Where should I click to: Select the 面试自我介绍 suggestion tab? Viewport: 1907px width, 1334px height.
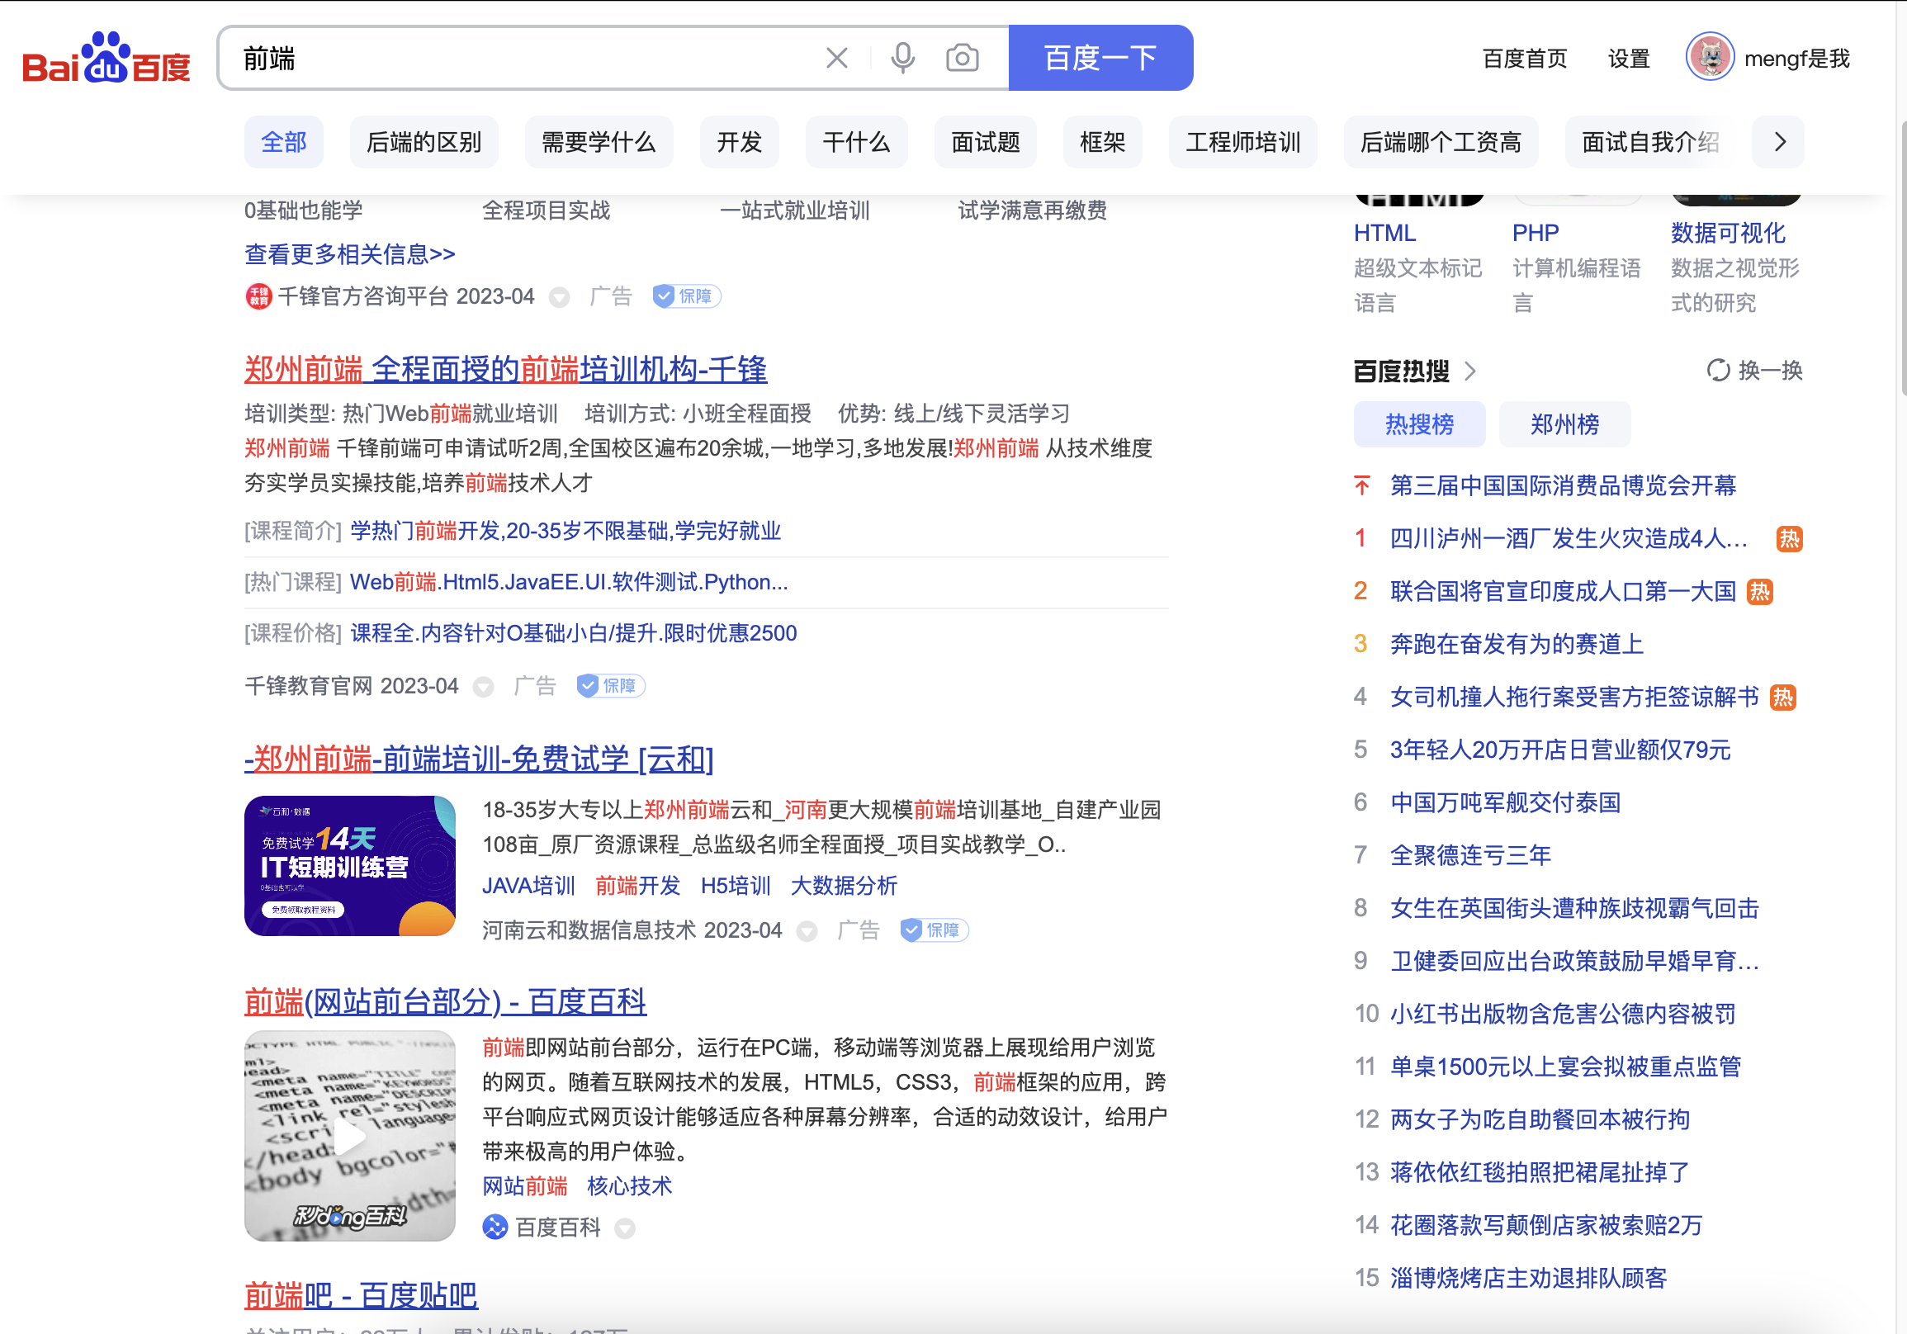click(1649, 142)
